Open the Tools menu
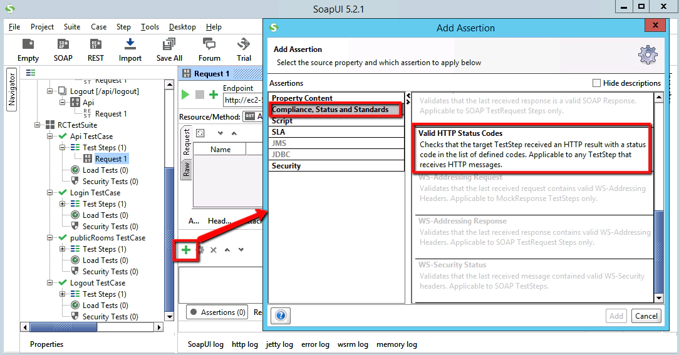Image resolution: width=679 pixels, height=355 pixels. [150, 27]
